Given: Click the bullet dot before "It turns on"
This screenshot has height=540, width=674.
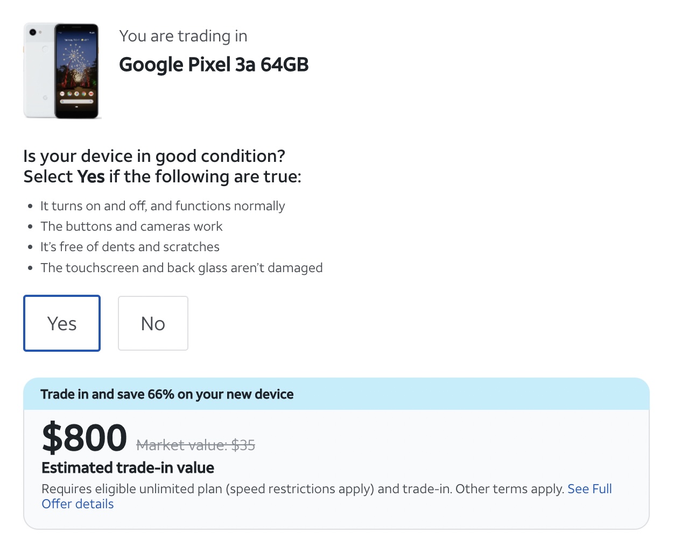Looking at the screenshot, I should [30, 207].
